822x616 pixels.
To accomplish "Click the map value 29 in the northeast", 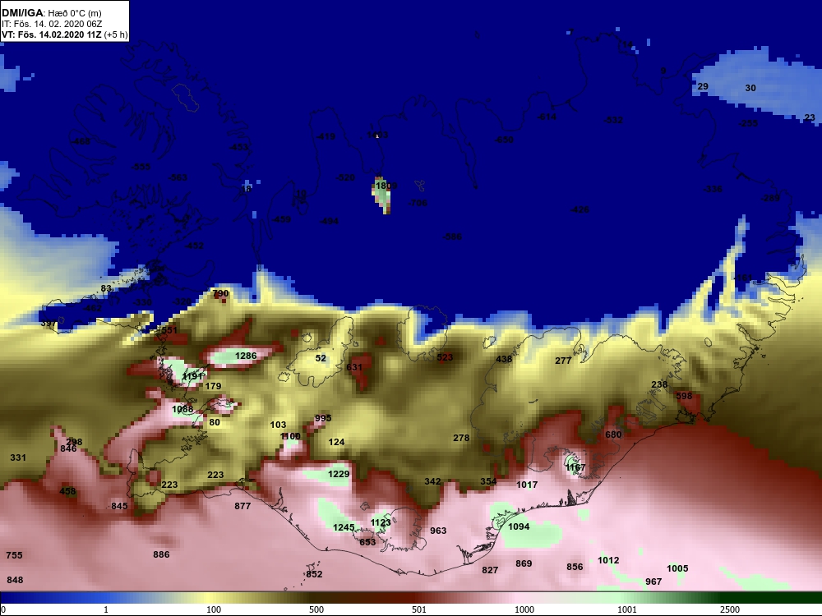I will tap(703, 86).
